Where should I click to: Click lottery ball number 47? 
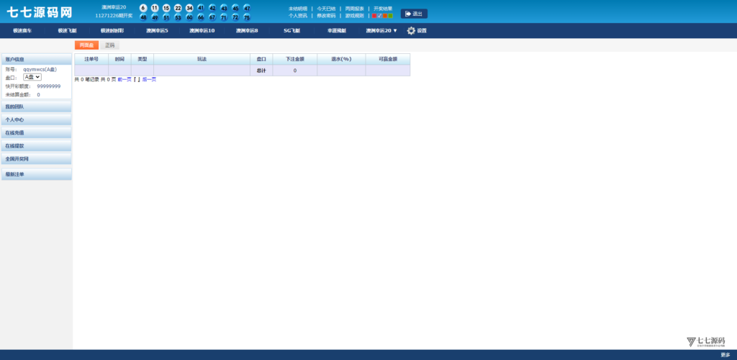[247, 8]
